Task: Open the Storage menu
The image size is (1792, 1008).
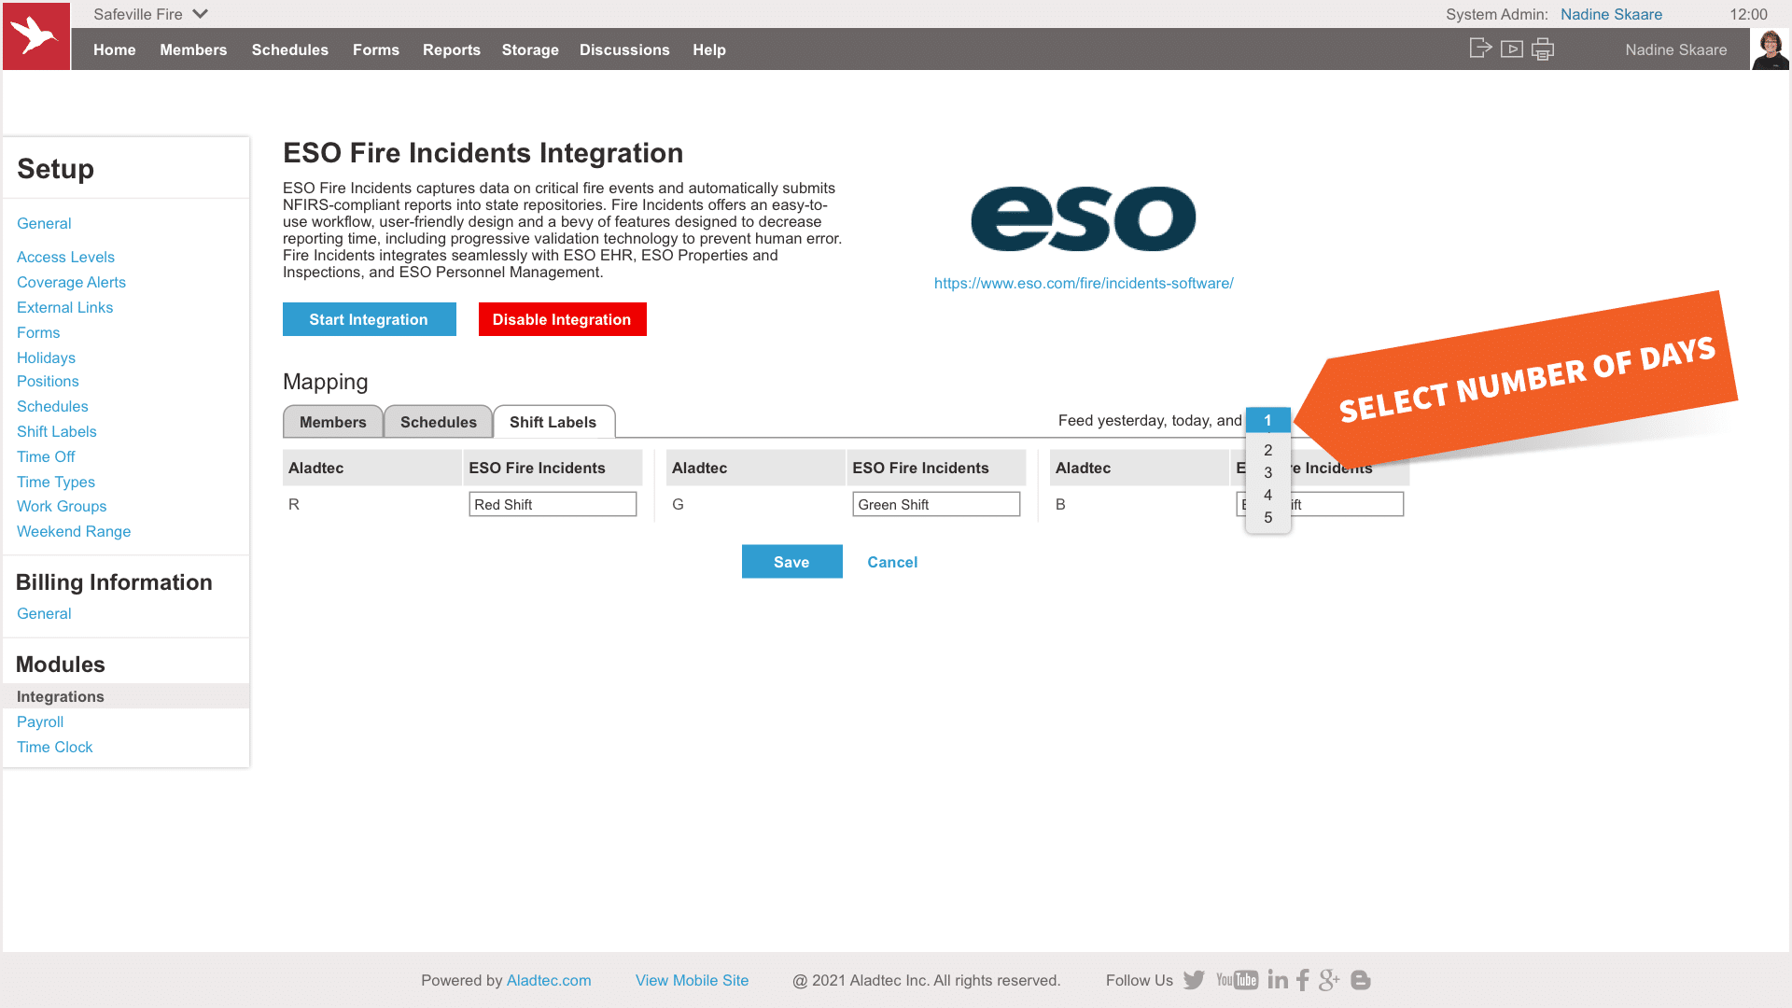Action: (530, 49)
